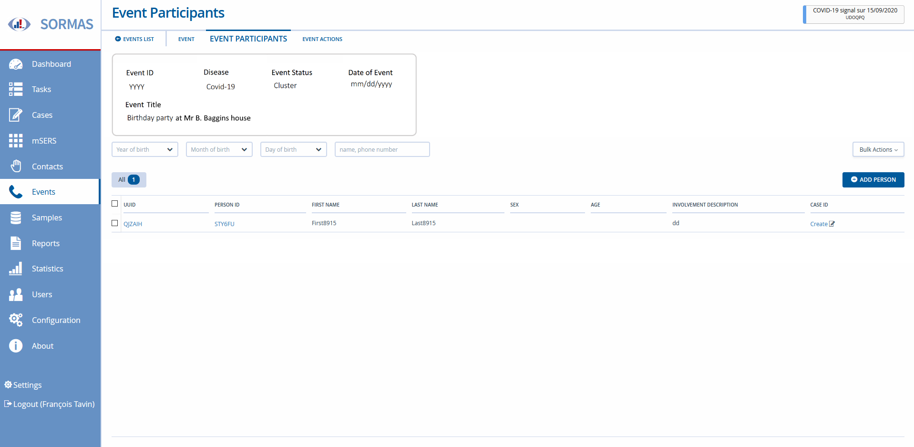Click the edit icon next to Create
Image resolution: width=914 pixels, height=447 pixels.
(832, 224)
